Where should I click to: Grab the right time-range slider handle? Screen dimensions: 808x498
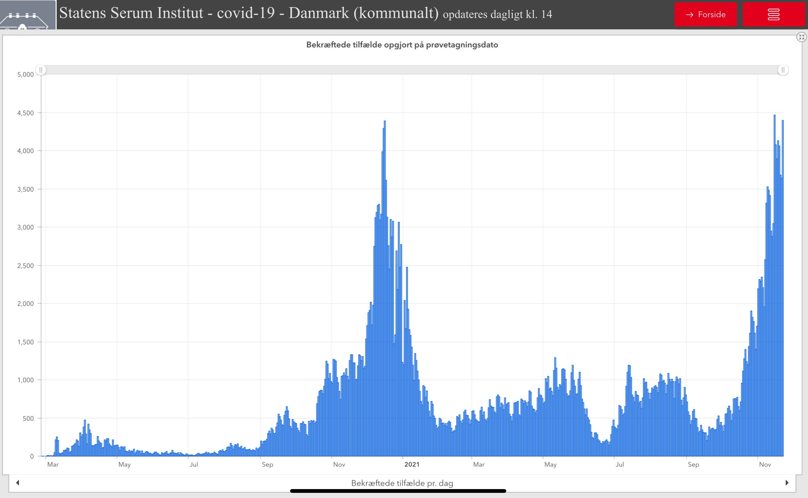pos(783,70)
